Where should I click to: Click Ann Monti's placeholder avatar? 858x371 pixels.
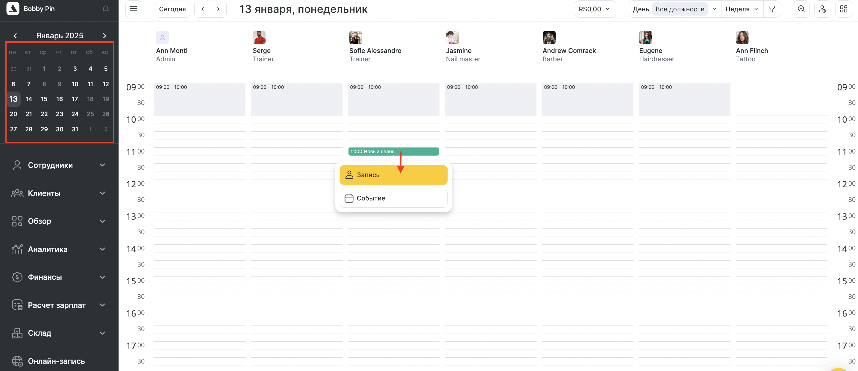coord(162,38)
